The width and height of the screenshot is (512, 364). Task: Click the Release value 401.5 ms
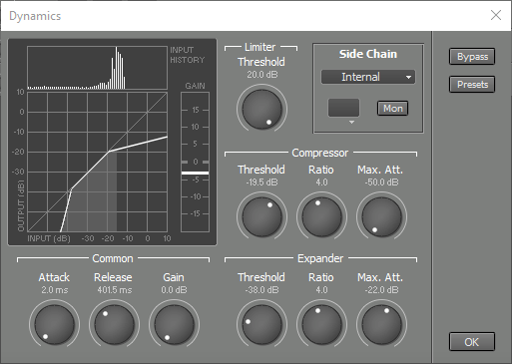pyautogui.click(x=115, y=290)
